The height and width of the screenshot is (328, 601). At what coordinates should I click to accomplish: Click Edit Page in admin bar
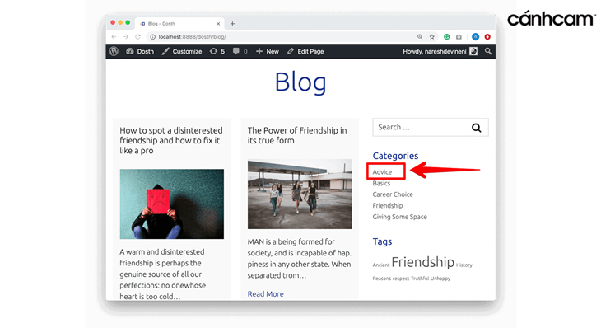coord(305,51)
